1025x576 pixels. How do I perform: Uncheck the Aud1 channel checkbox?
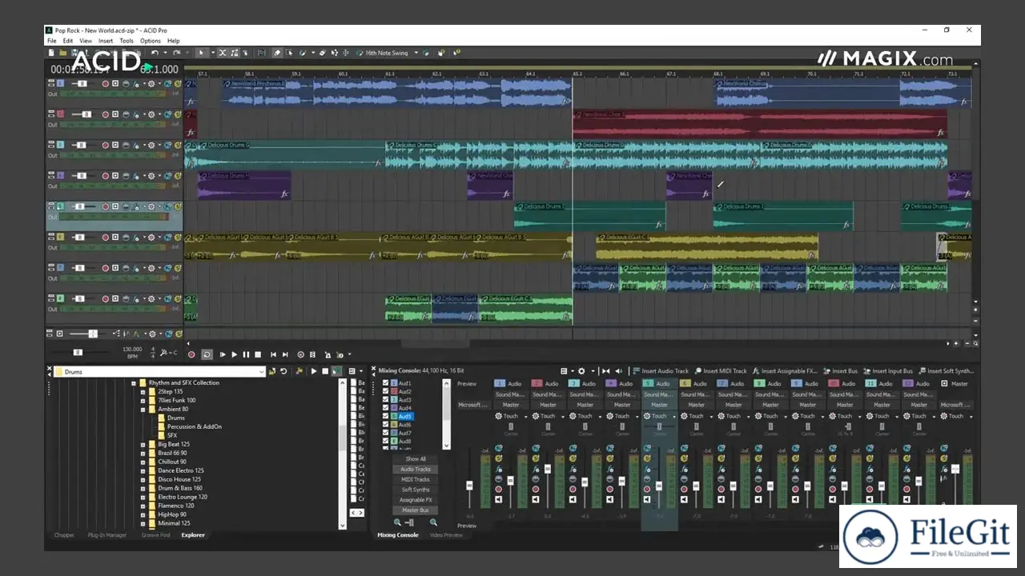[x=386, y=384]
